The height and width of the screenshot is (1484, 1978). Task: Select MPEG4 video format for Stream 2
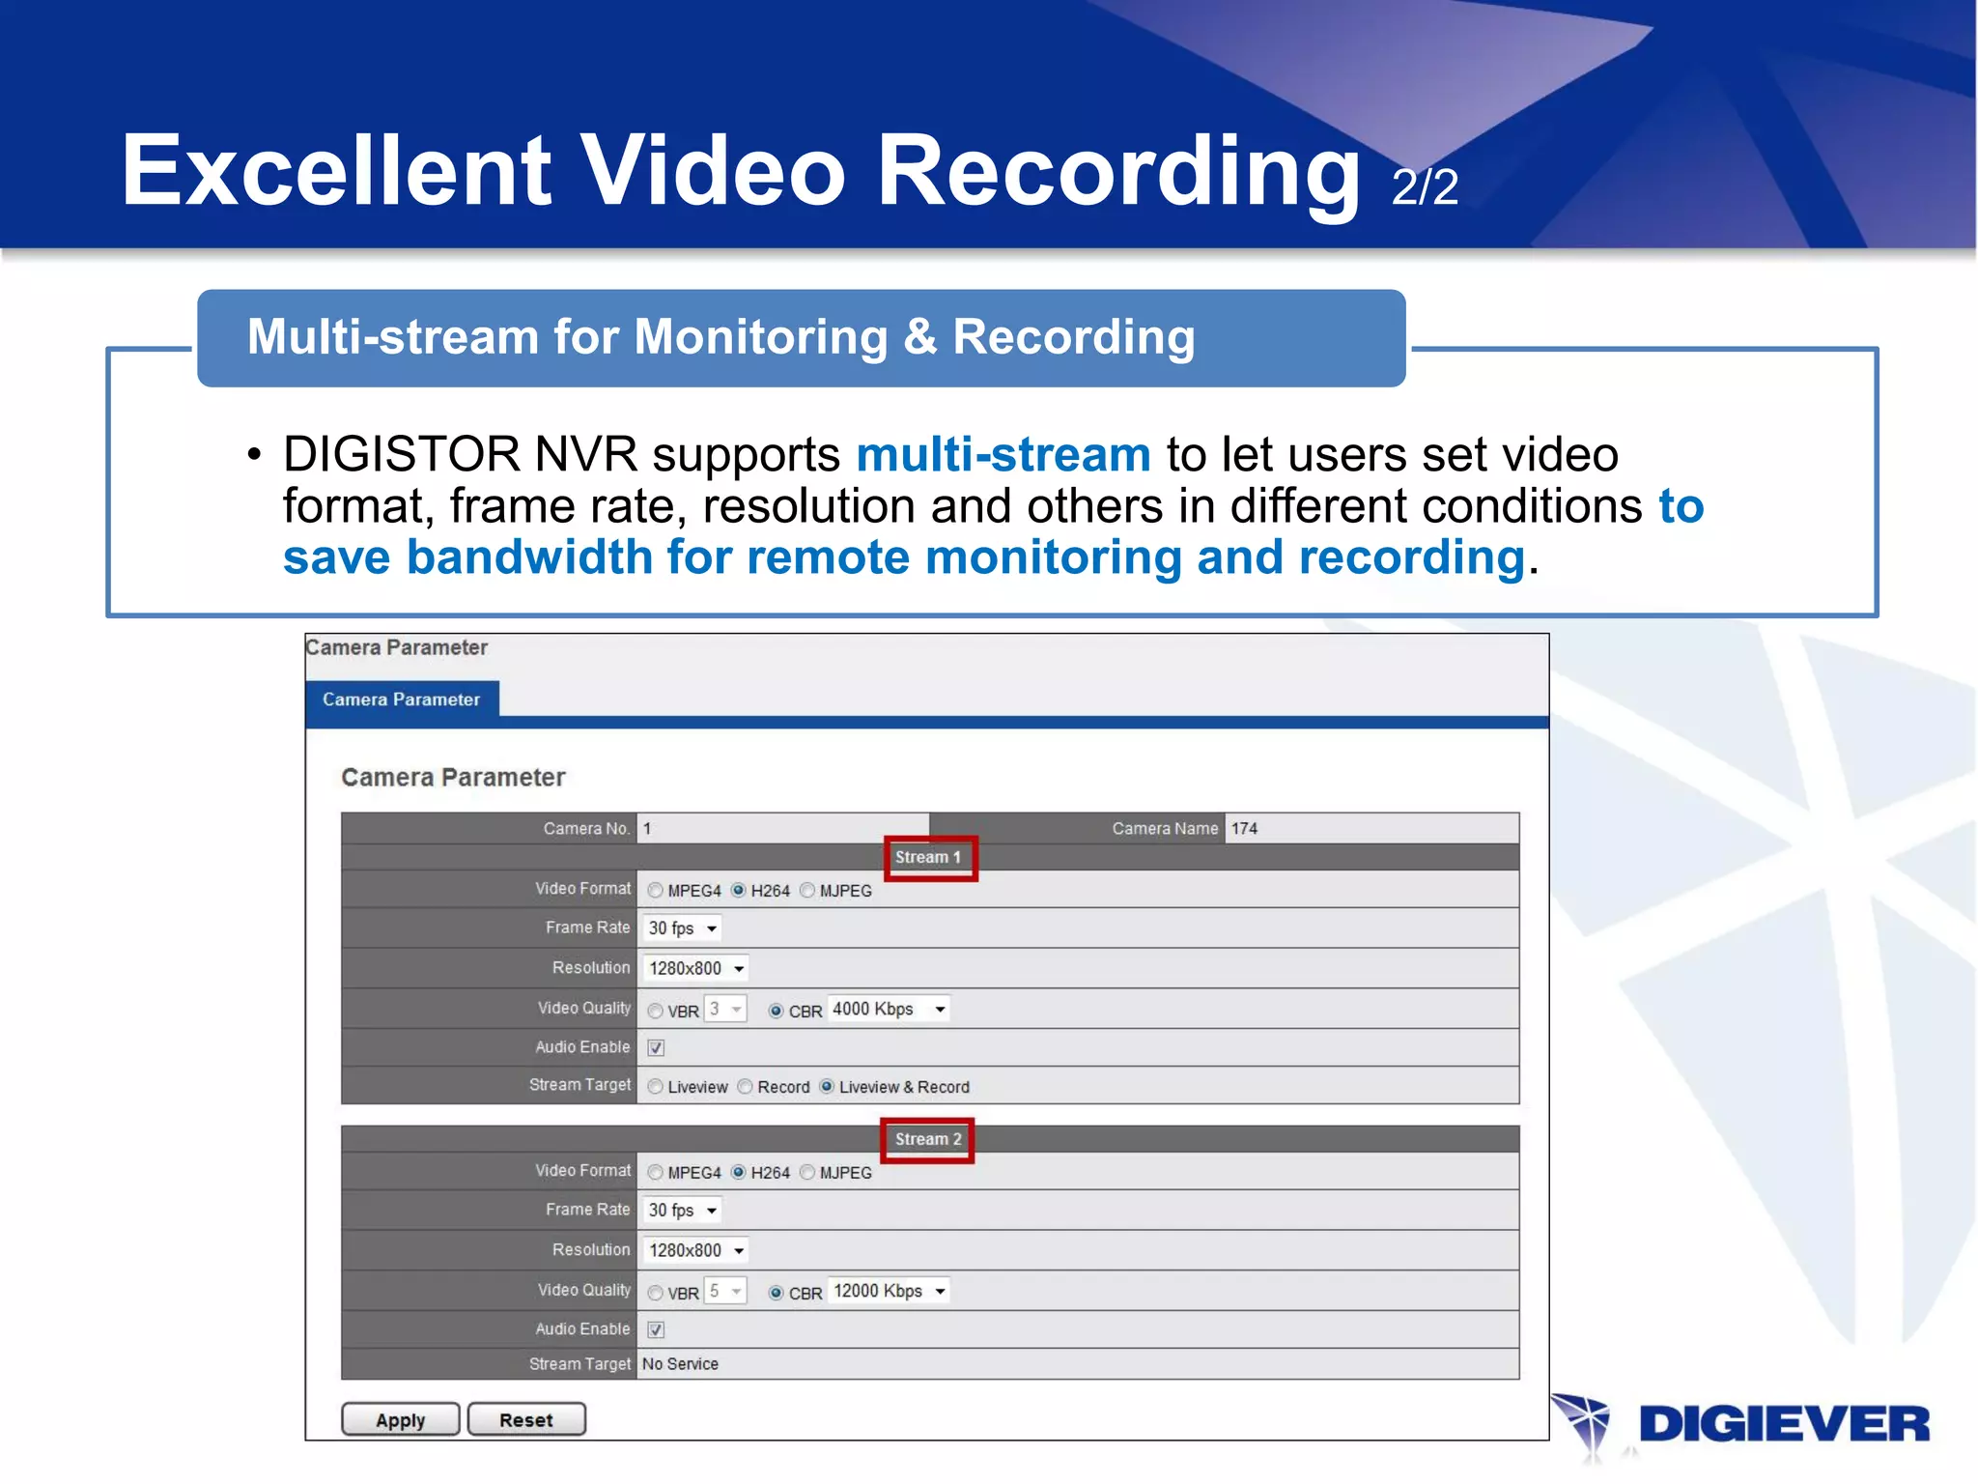click(656, 1172)
